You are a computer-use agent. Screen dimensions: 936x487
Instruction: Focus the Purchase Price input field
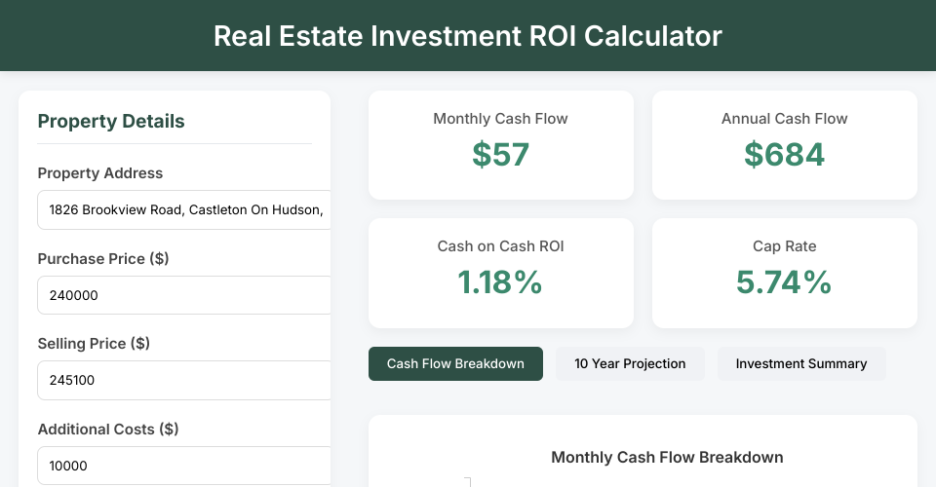tap(183, 295)
